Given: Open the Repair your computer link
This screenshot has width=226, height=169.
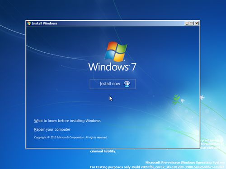Looking at the screenshot, I should click(x=52, y=129).
